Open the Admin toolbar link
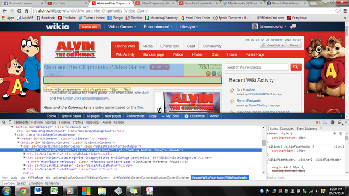This screenshot has height=196, width=349. click(214, 116)
